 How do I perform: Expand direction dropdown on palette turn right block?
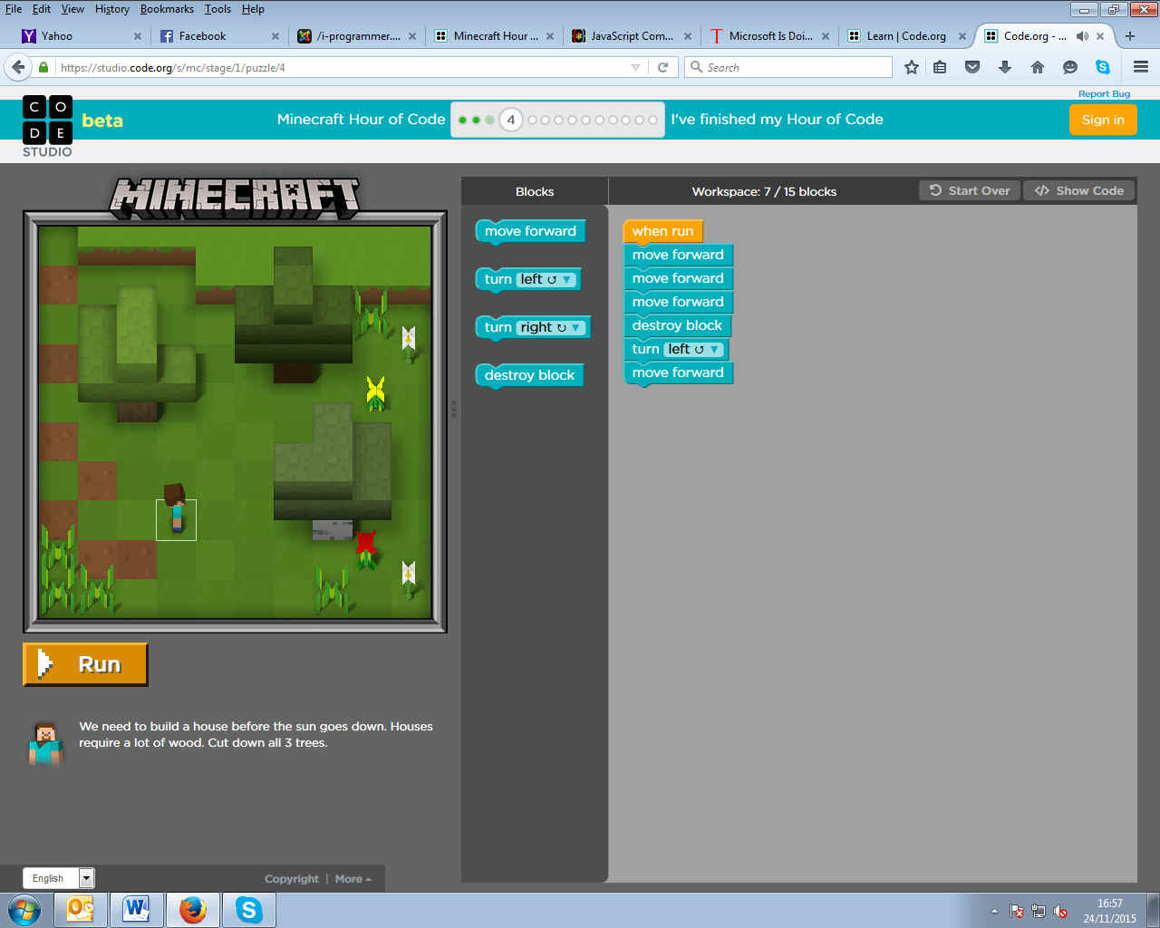(x=575, y=328)
